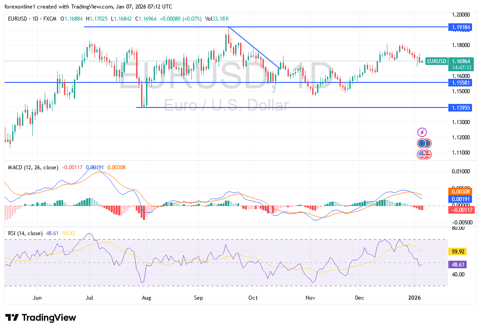481x331 pixels.
Task: Select the MACD (12, 26, close) indicator label
Action: pyautogui.click(x=33, y=167)
